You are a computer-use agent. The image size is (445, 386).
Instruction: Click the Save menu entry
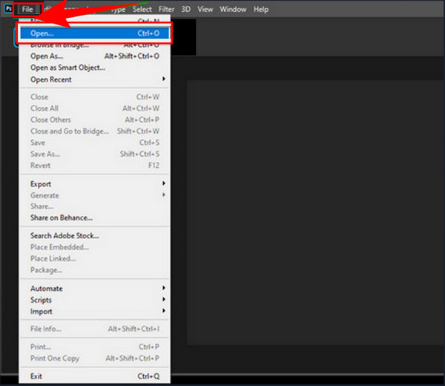tap(94, 143)
